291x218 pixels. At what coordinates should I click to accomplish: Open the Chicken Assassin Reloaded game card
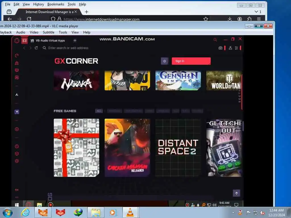[x=127, y=148]
